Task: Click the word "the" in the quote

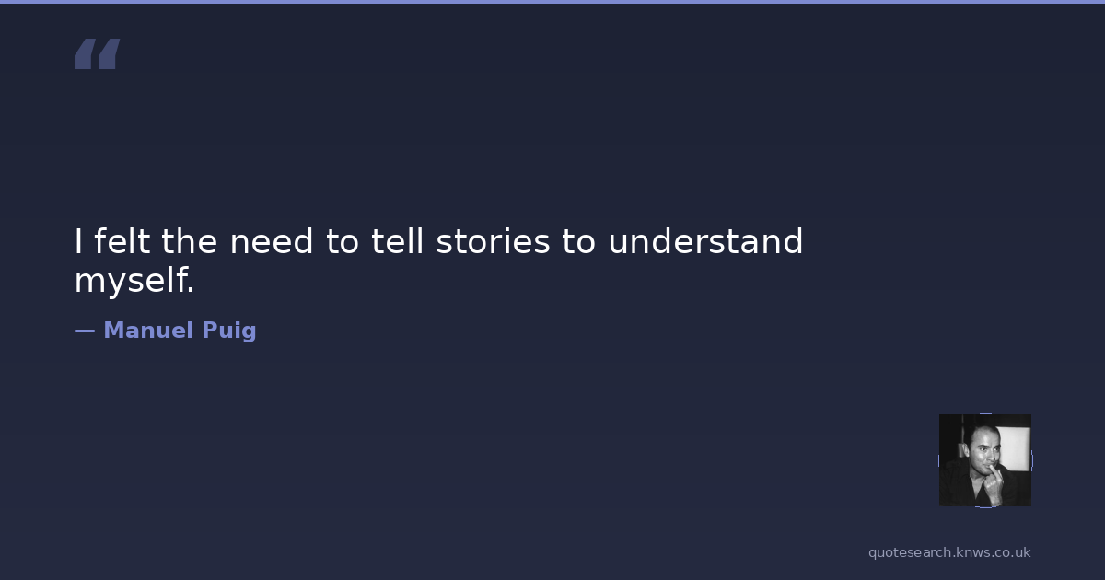Action: point(190,242)
